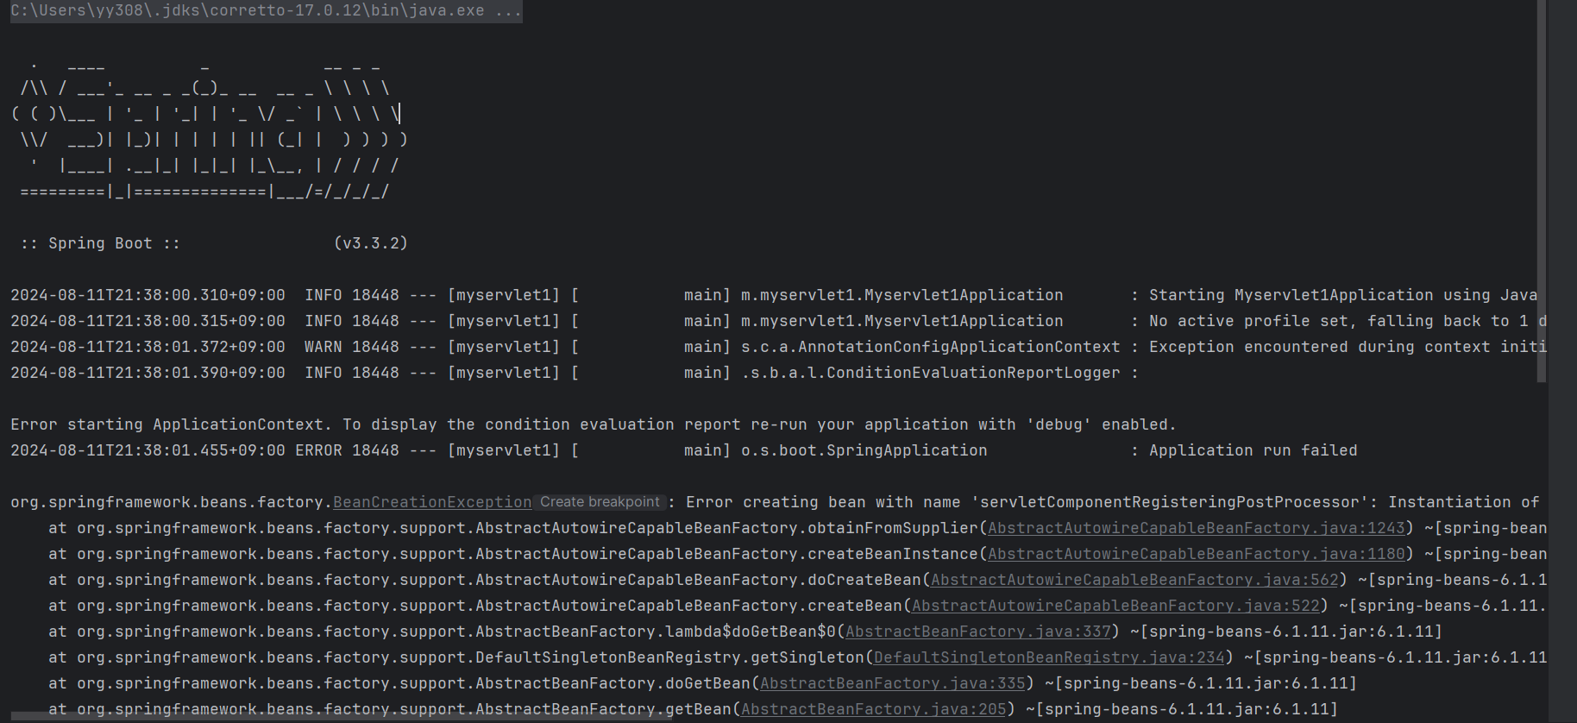The width and height of the screenshot is (1577, 723).
Task: Open the BeanCreationException class link
Action: 432,502
